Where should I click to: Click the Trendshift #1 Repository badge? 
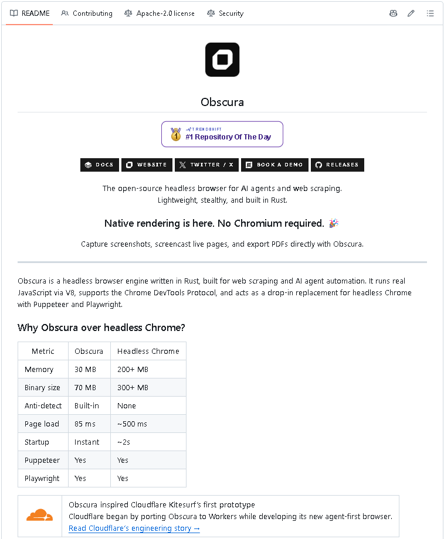[x=222, y=134]
